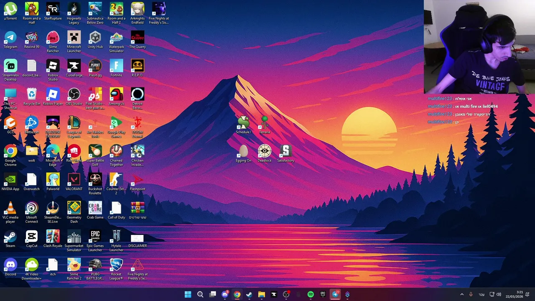535x301 pixels.
Task: Open Arknights Endfield desktop shortcut
Action: [138, 13]
